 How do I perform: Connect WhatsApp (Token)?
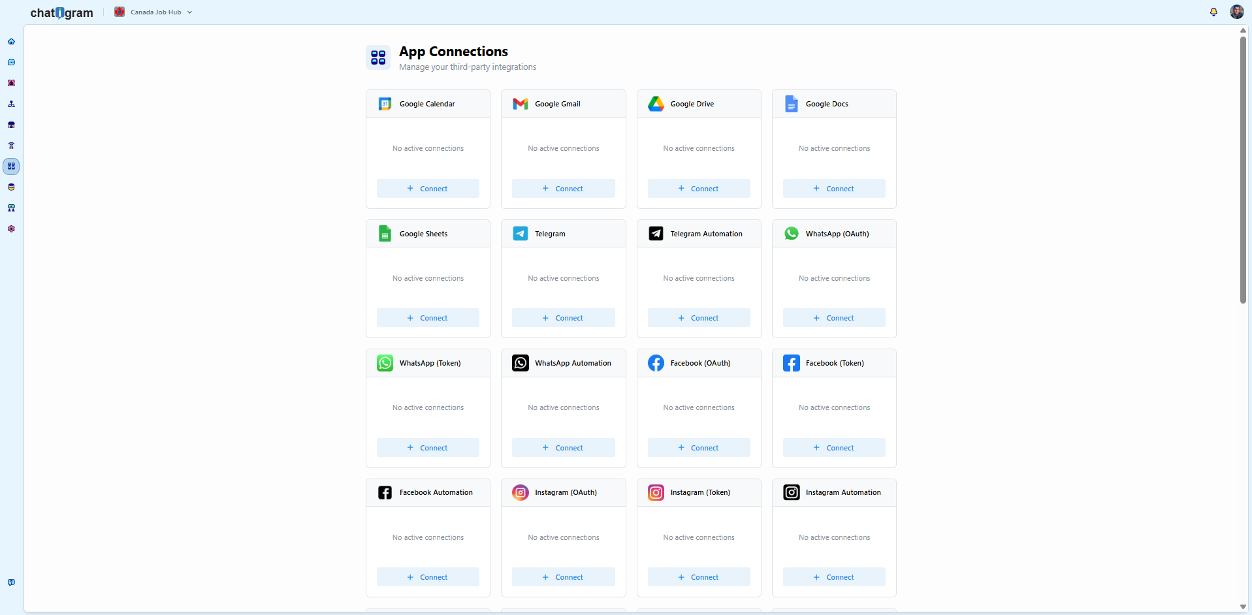pos(428,448)
